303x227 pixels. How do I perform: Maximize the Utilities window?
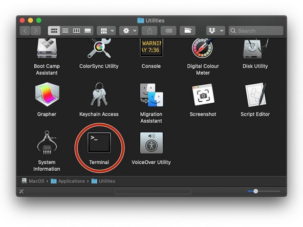(39, 20)
